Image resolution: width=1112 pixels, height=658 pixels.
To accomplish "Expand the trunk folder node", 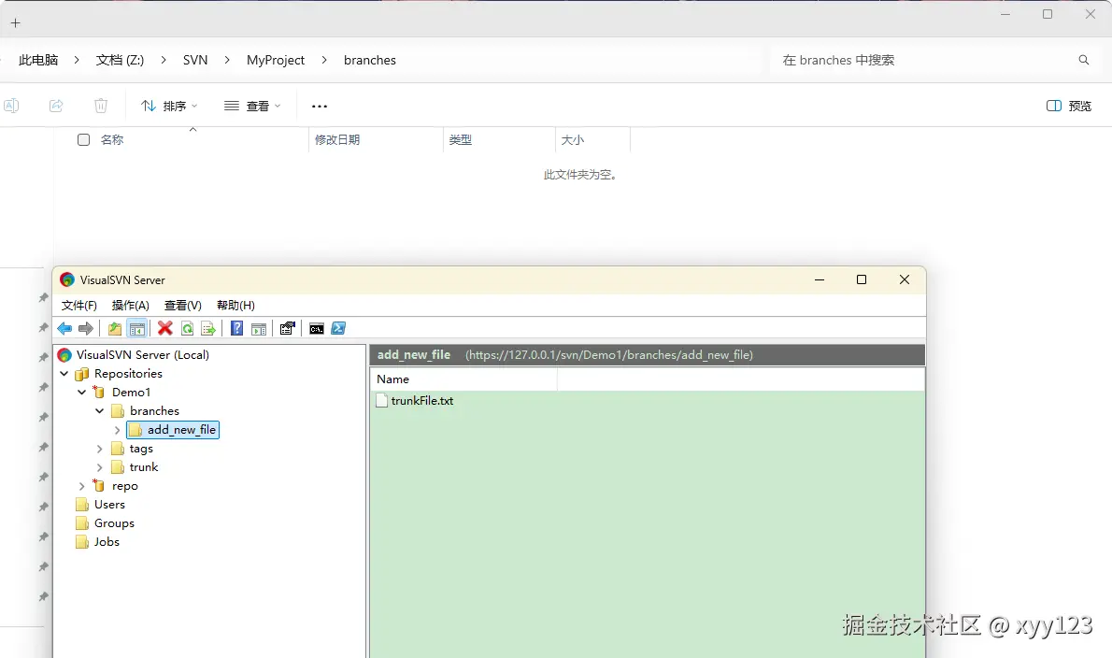I will pyautogui.click(x=99, y=467).
